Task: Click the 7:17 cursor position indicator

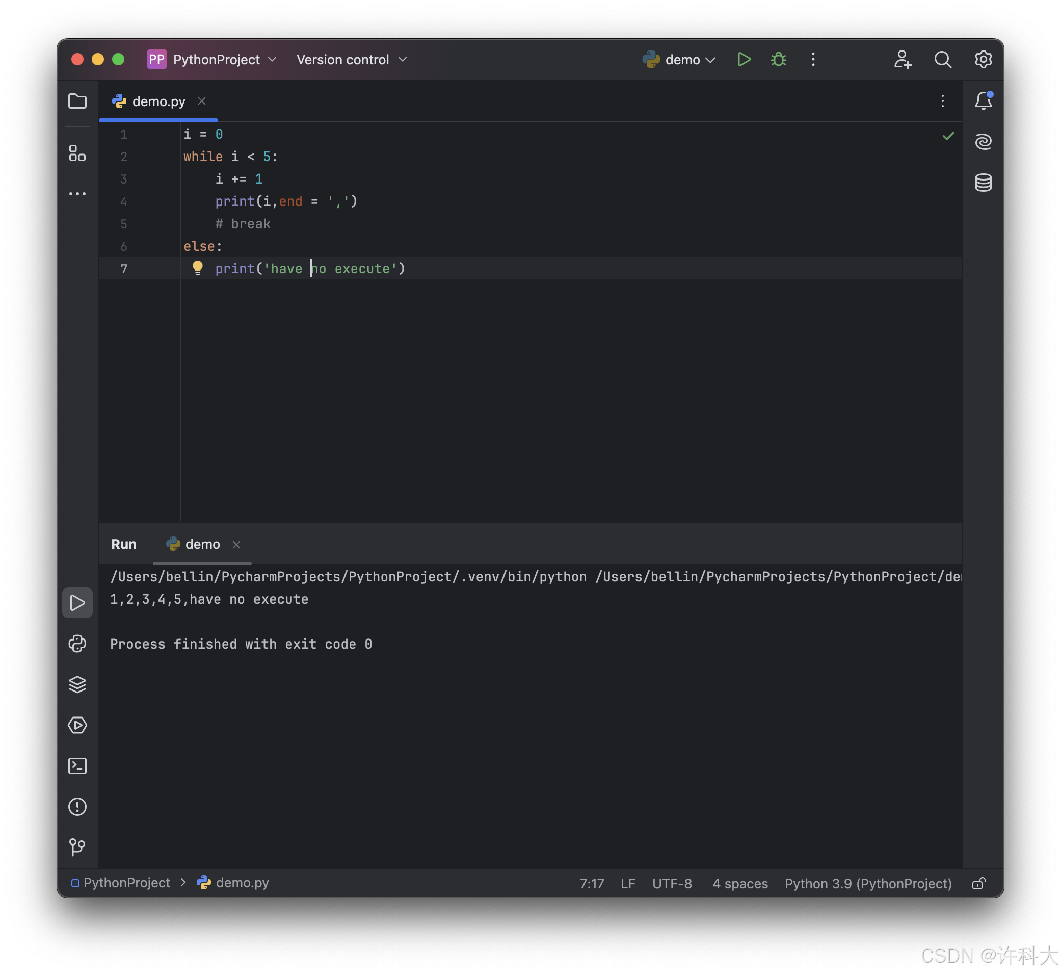Action: click(x=592, y=883)
